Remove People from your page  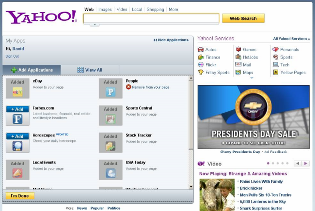[x=150, y=87]
